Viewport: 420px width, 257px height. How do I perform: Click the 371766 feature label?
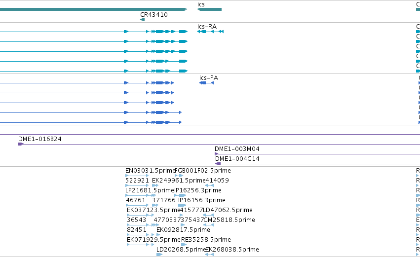[164, 200]
